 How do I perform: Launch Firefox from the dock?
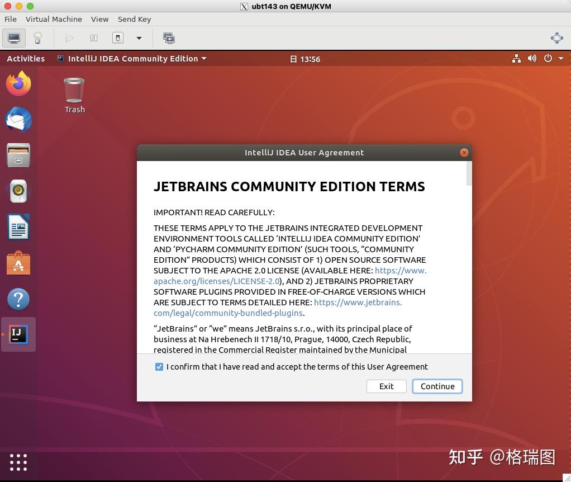[18, 83]
